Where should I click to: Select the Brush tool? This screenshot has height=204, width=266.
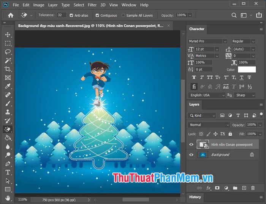(8, 103)
